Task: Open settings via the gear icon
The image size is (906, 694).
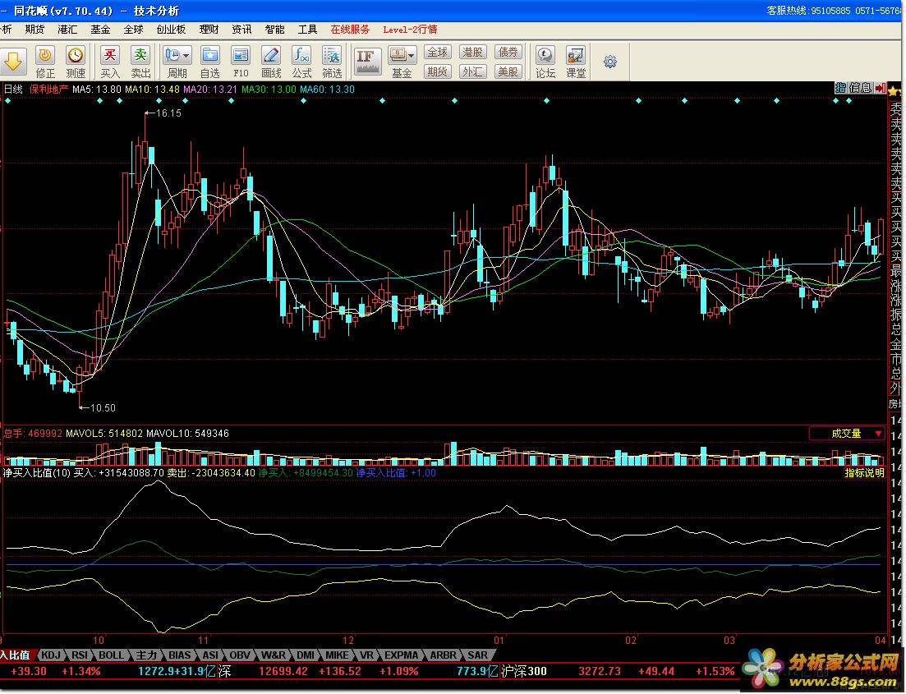Action: 610,62
